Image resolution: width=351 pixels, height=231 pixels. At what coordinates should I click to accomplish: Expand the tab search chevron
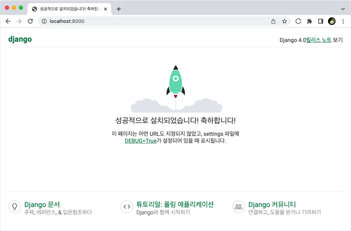coord(343,9)
